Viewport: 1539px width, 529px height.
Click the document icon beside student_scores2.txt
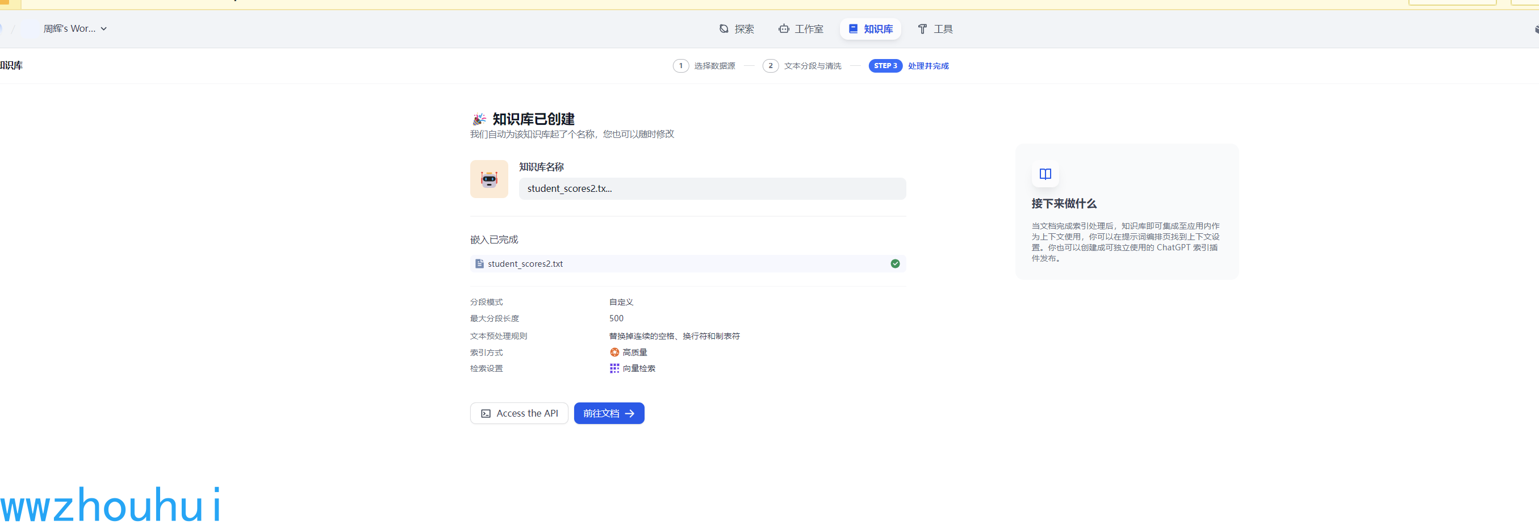(x=479, y=263)
